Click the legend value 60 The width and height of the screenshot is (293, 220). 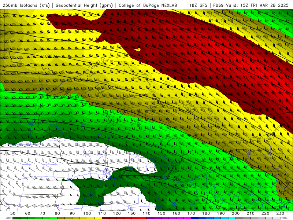[28, 213]
